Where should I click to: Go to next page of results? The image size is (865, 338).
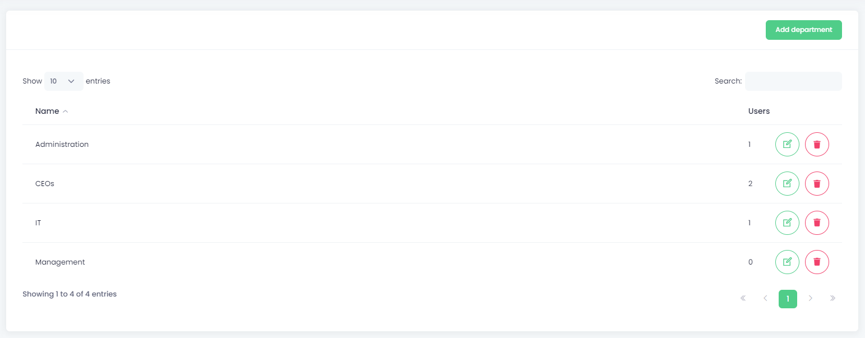pyautogui.click(x=810, y=299)
